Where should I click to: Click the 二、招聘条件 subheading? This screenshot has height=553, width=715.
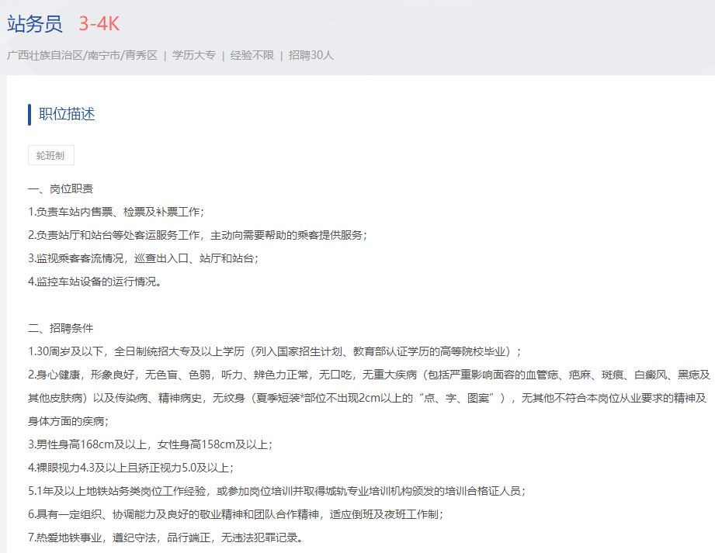61,328
